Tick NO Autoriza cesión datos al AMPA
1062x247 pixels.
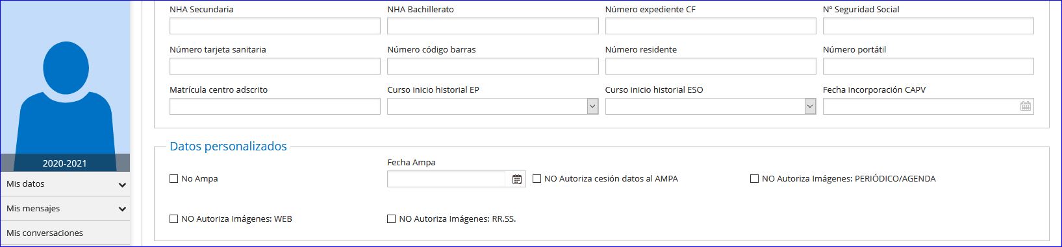click(537, 179)
